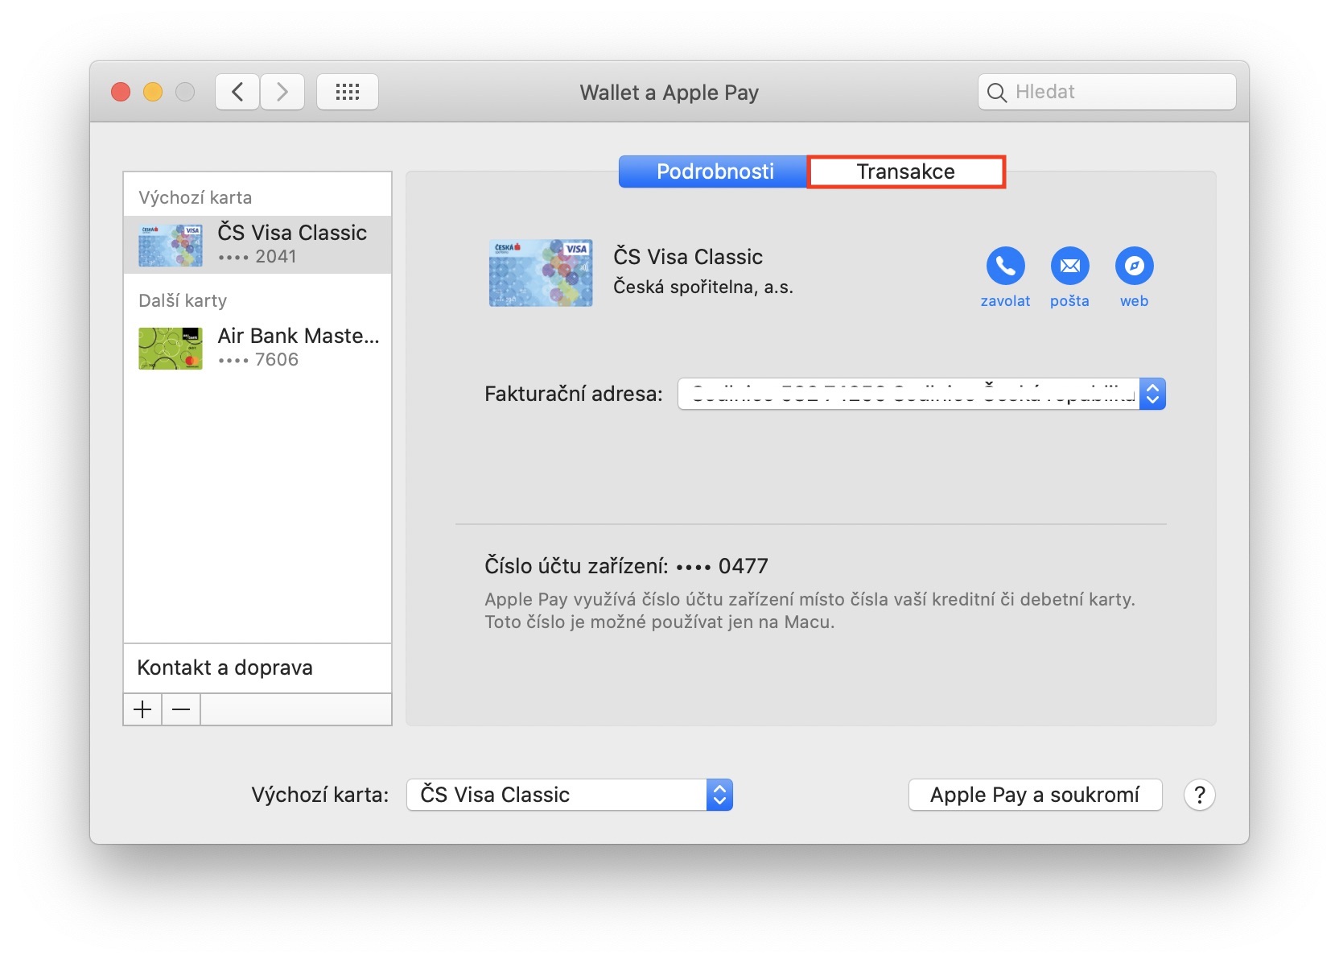Go back with the left arrow button
The image size is (1339, 963).
click(x=237, y=92)
